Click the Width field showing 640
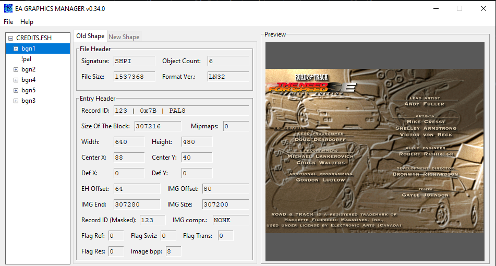This screenshot has height=266, width=496. pos(129,142)
